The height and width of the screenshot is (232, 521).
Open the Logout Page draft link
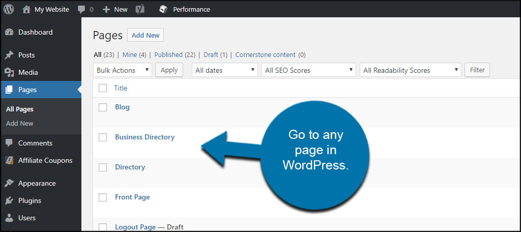click(x=135, y=227)
